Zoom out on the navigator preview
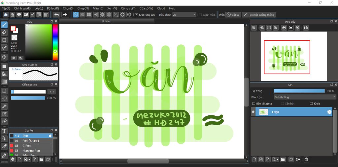 point(275,28)
